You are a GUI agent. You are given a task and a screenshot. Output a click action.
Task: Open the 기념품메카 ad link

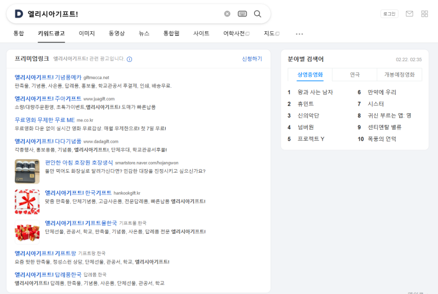coord(48,77)
